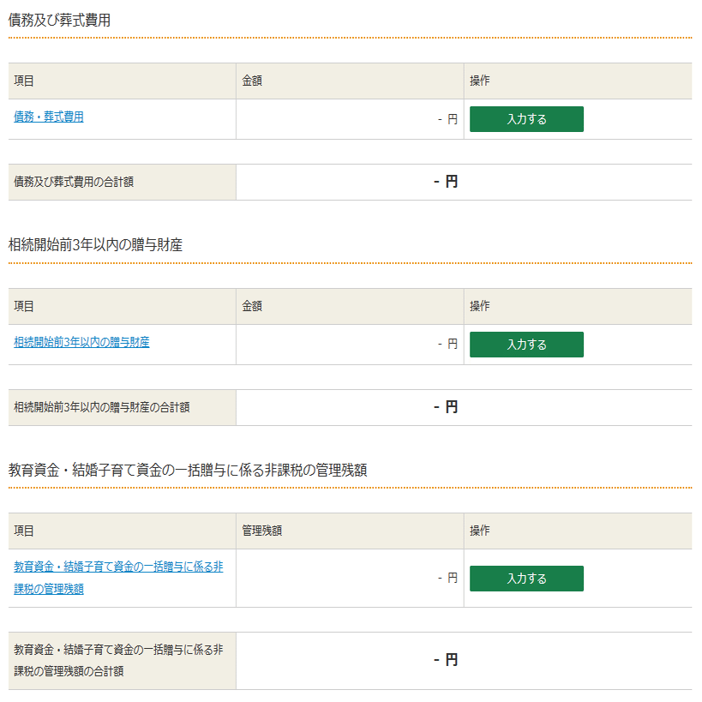702x702 pixels.
Task: Open the 債務・葬式費用 link
Action: [x=48, y=117]
